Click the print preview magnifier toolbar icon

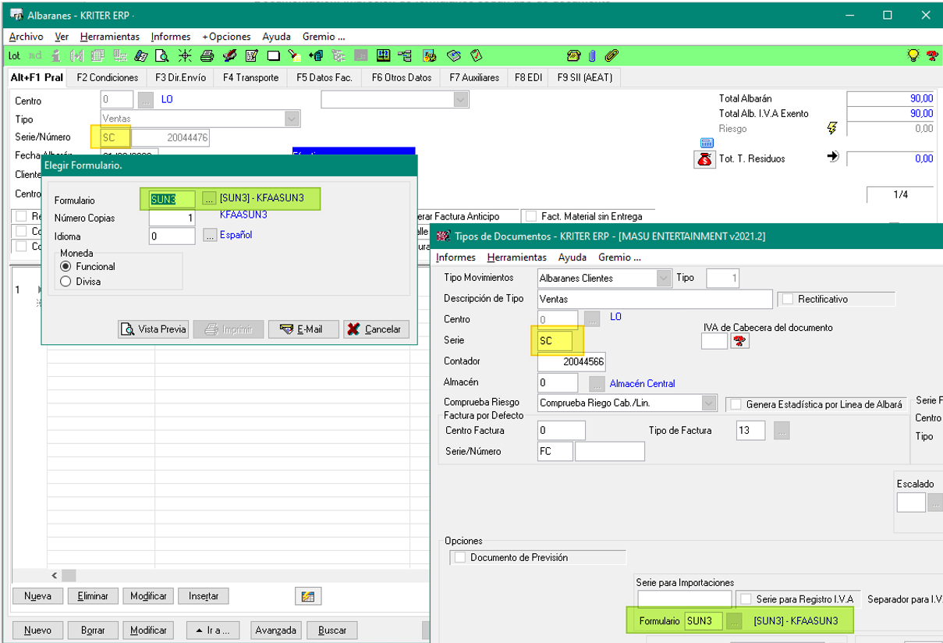pyautogui.click(x=162, y=56)
